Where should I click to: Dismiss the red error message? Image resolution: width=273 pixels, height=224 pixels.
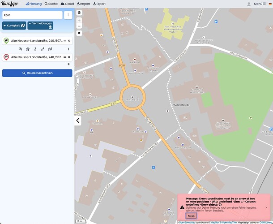[266, 207]
